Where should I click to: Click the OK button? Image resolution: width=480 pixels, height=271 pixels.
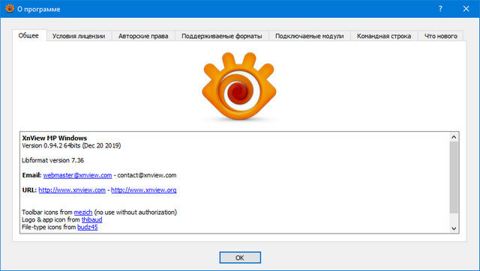coord(240,258)
